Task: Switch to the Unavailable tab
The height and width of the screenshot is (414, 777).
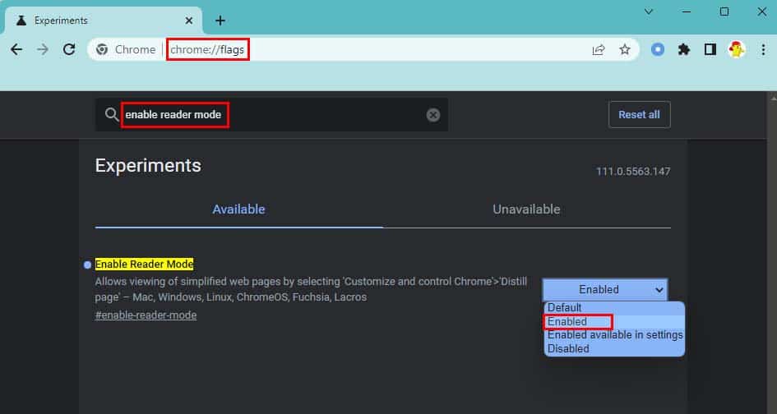Action: [x=527, y=209]
